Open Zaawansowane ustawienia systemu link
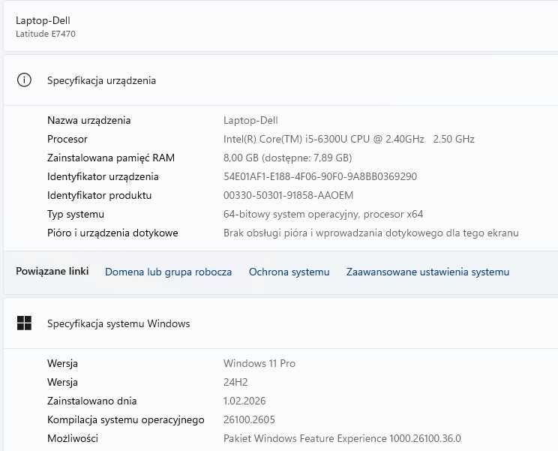Screen dimensions: 558x451 point(427,272)
